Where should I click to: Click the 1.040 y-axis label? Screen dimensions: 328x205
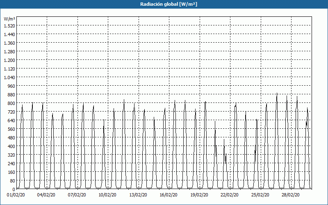(9, 77)
